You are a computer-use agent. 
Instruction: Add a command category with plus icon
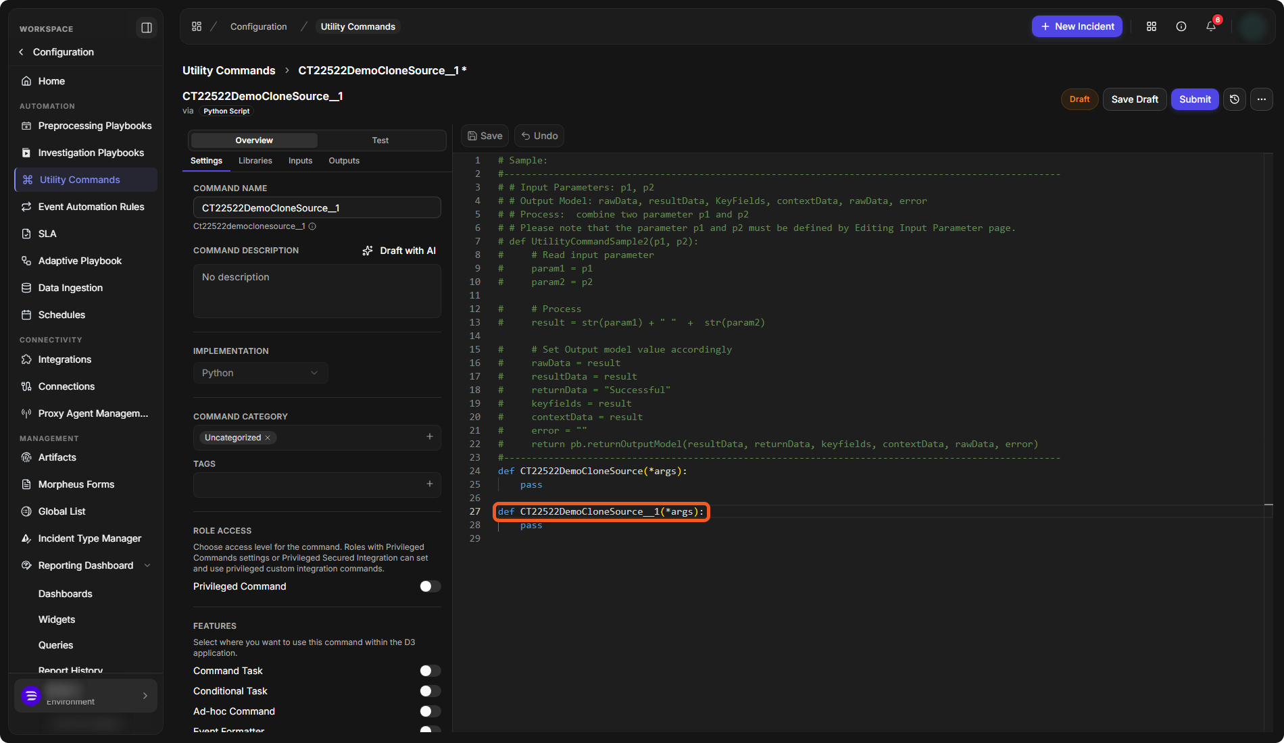430,436
